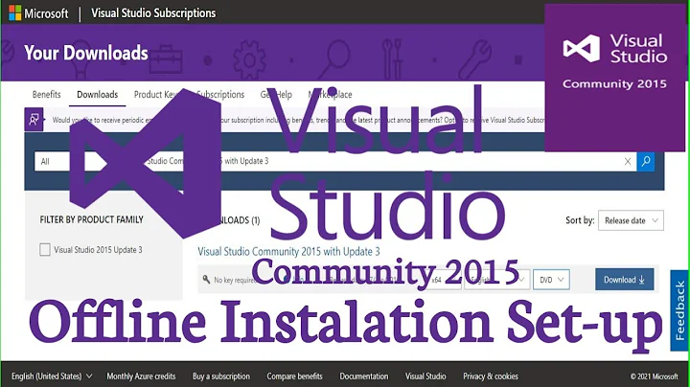Open the Monthly Azure credits footer link

click(141, 376)
